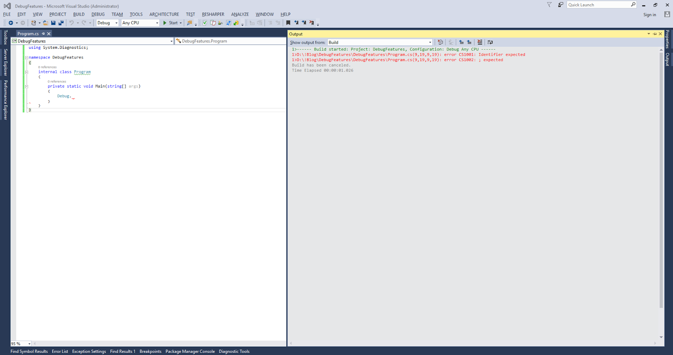Switch to the Exception Settings tab

(x=89, y=351)
